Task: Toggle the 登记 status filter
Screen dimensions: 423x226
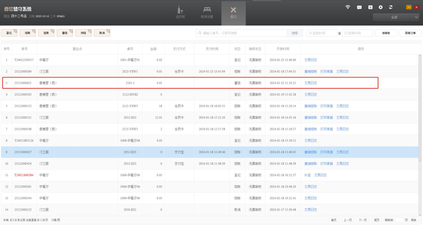Action: pyautogui.click(x=9, y=33)
